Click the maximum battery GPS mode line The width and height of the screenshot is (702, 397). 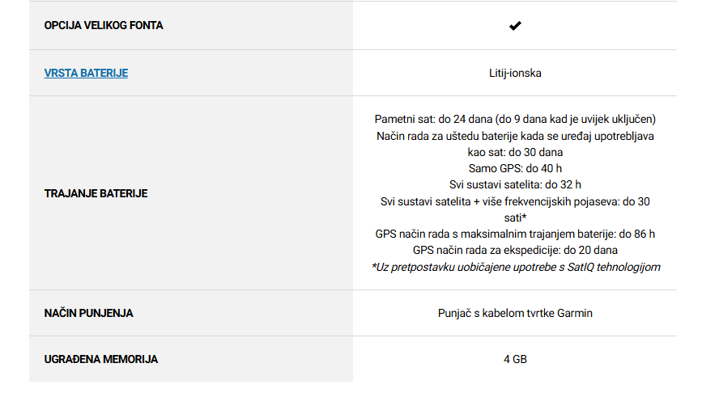coord(515,234)
